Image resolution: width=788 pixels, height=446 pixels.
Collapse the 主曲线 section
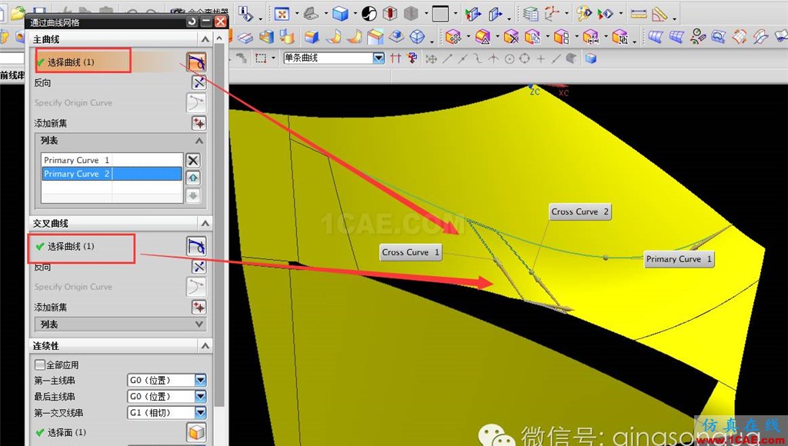(x=205, y=39)
